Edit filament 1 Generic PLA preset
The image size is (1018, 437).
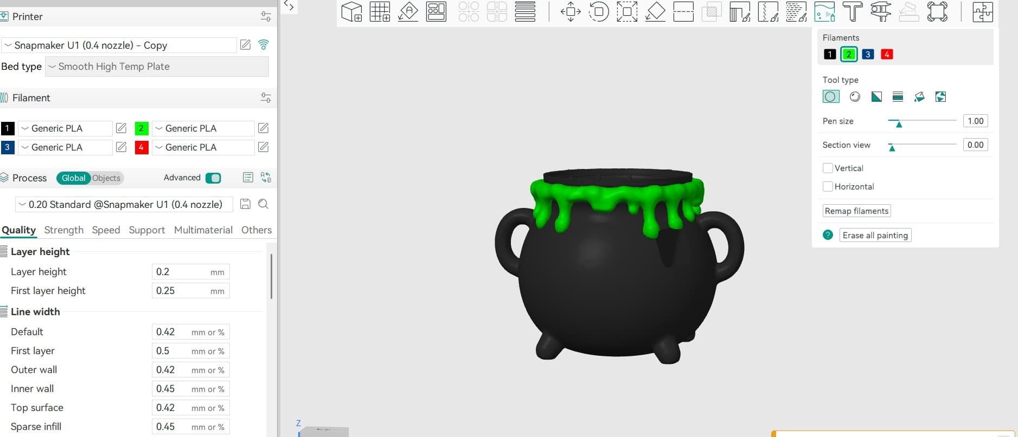[121, 128]
